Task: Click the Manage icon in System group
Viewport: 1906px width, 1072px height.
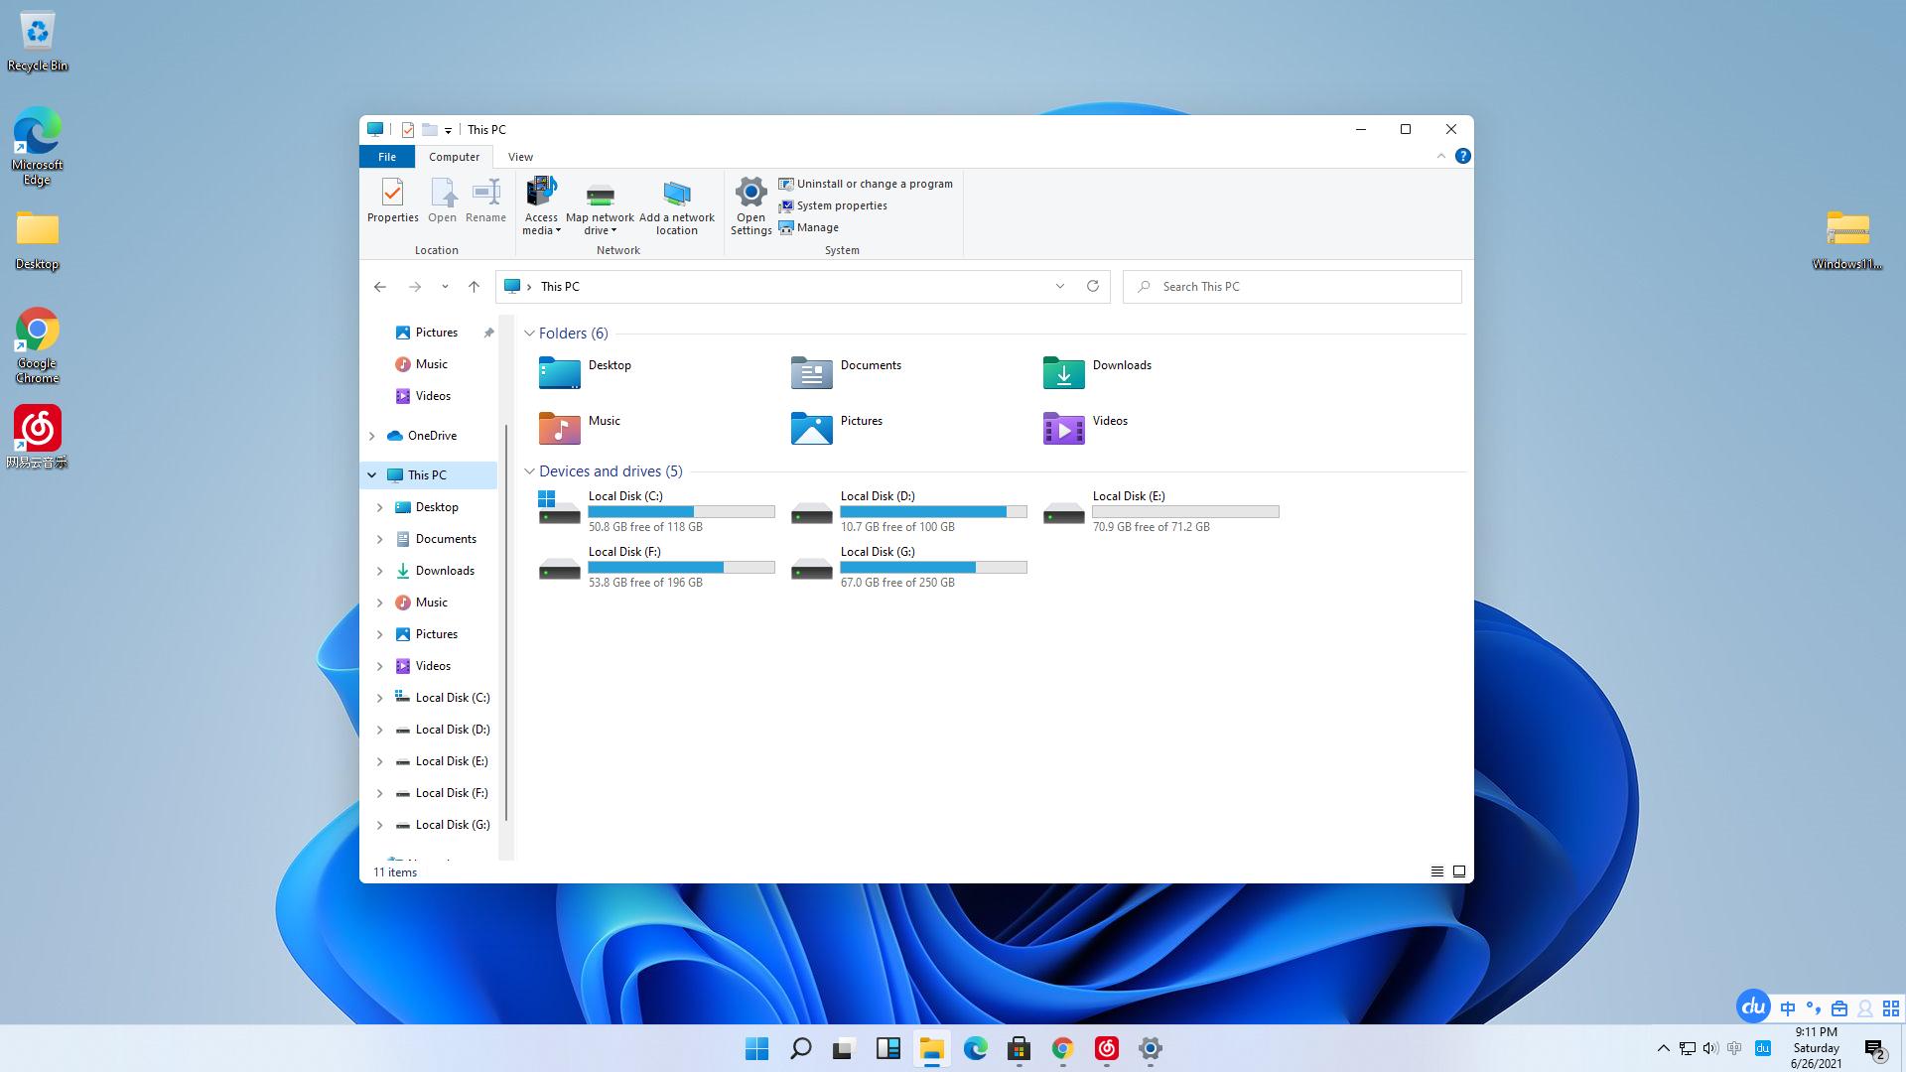Action: (x=785, y=227)
